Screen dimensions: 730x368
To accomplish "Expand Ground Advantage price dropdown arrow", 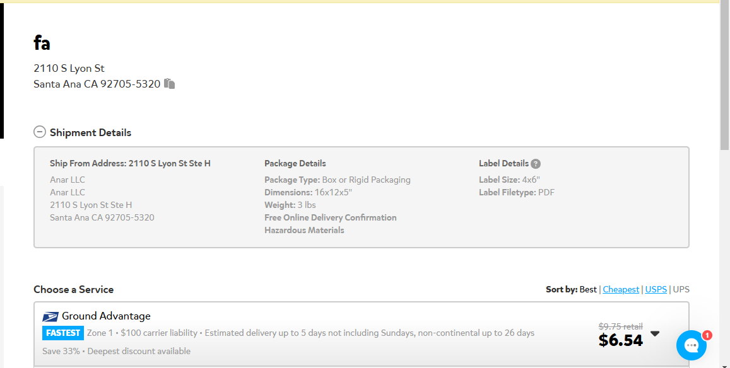I will pos(655,333).
